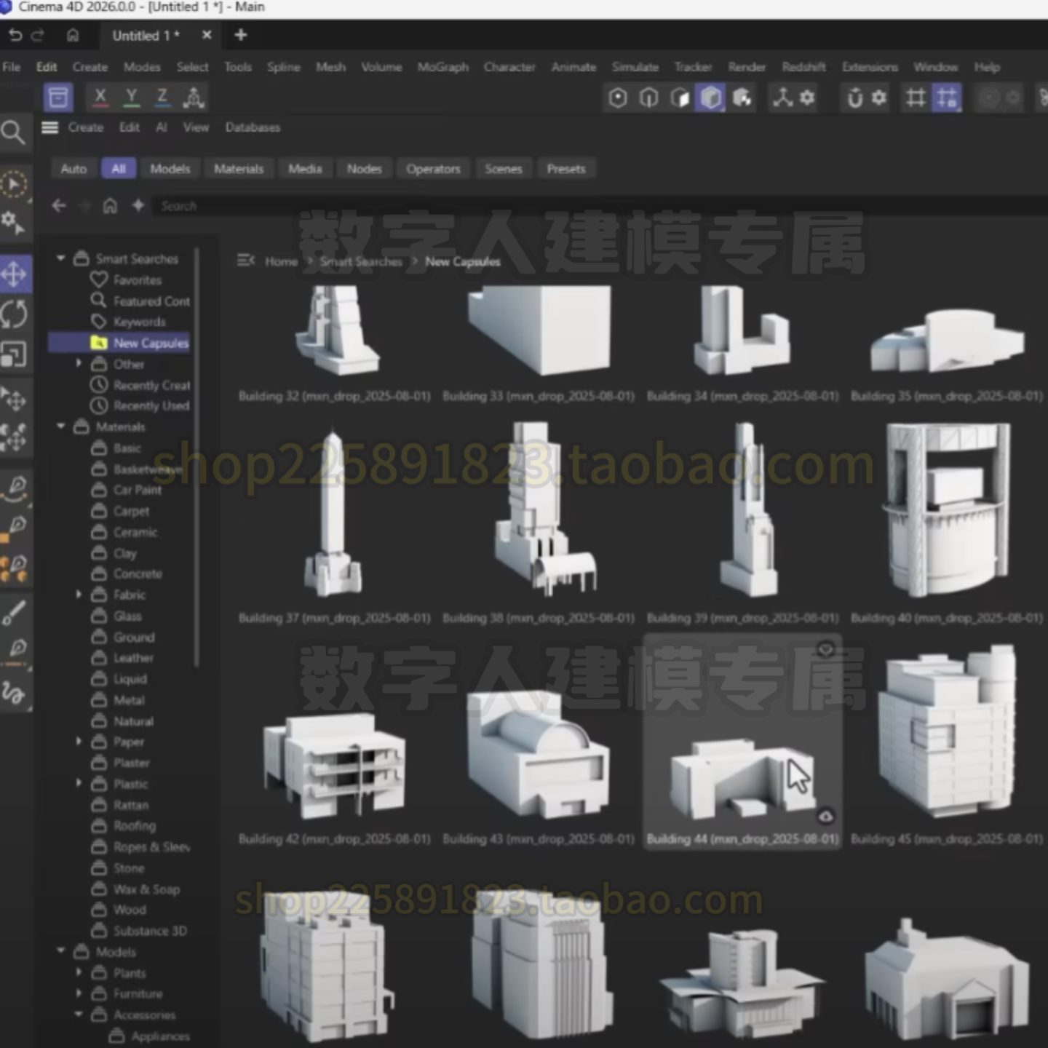Image resolution: width=1048 pixels, height=1048 pixels.
Task: Go to Asset Browser home
Action: [x=110, y=206]
